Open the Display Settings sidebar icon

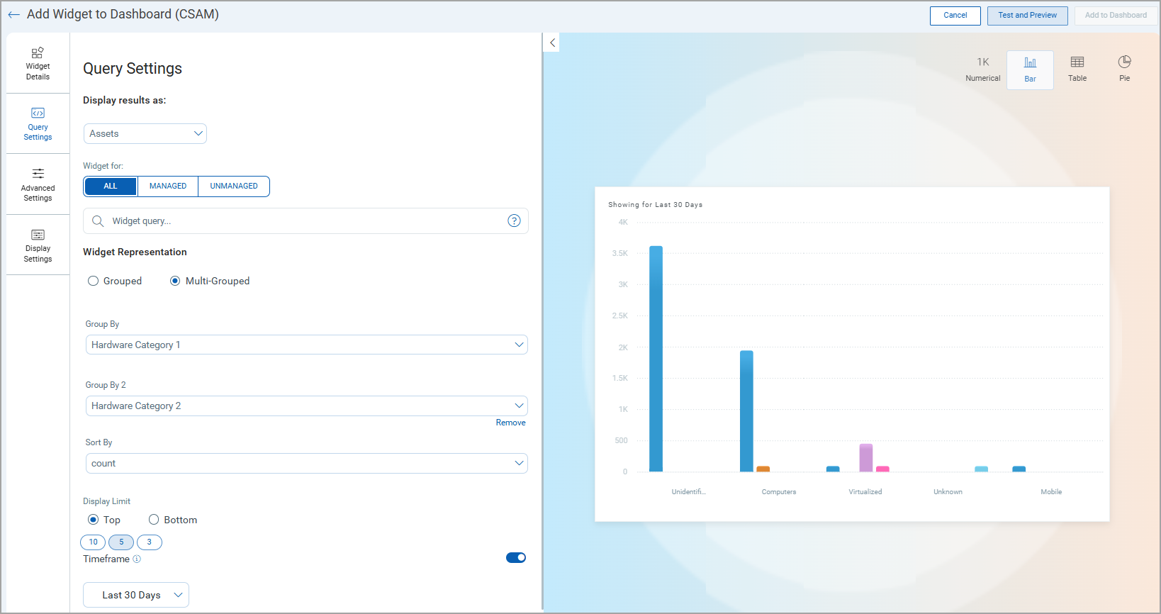pos(38,235)
